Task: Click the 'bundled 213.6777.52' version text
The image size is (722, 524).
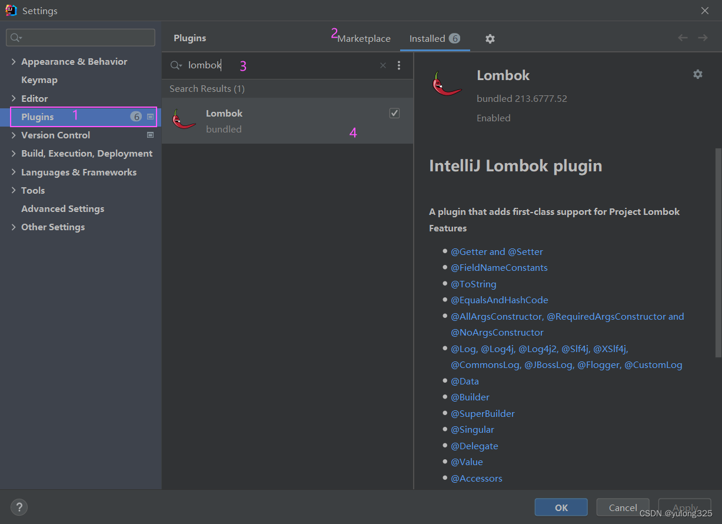Action: tap(522, 98)
